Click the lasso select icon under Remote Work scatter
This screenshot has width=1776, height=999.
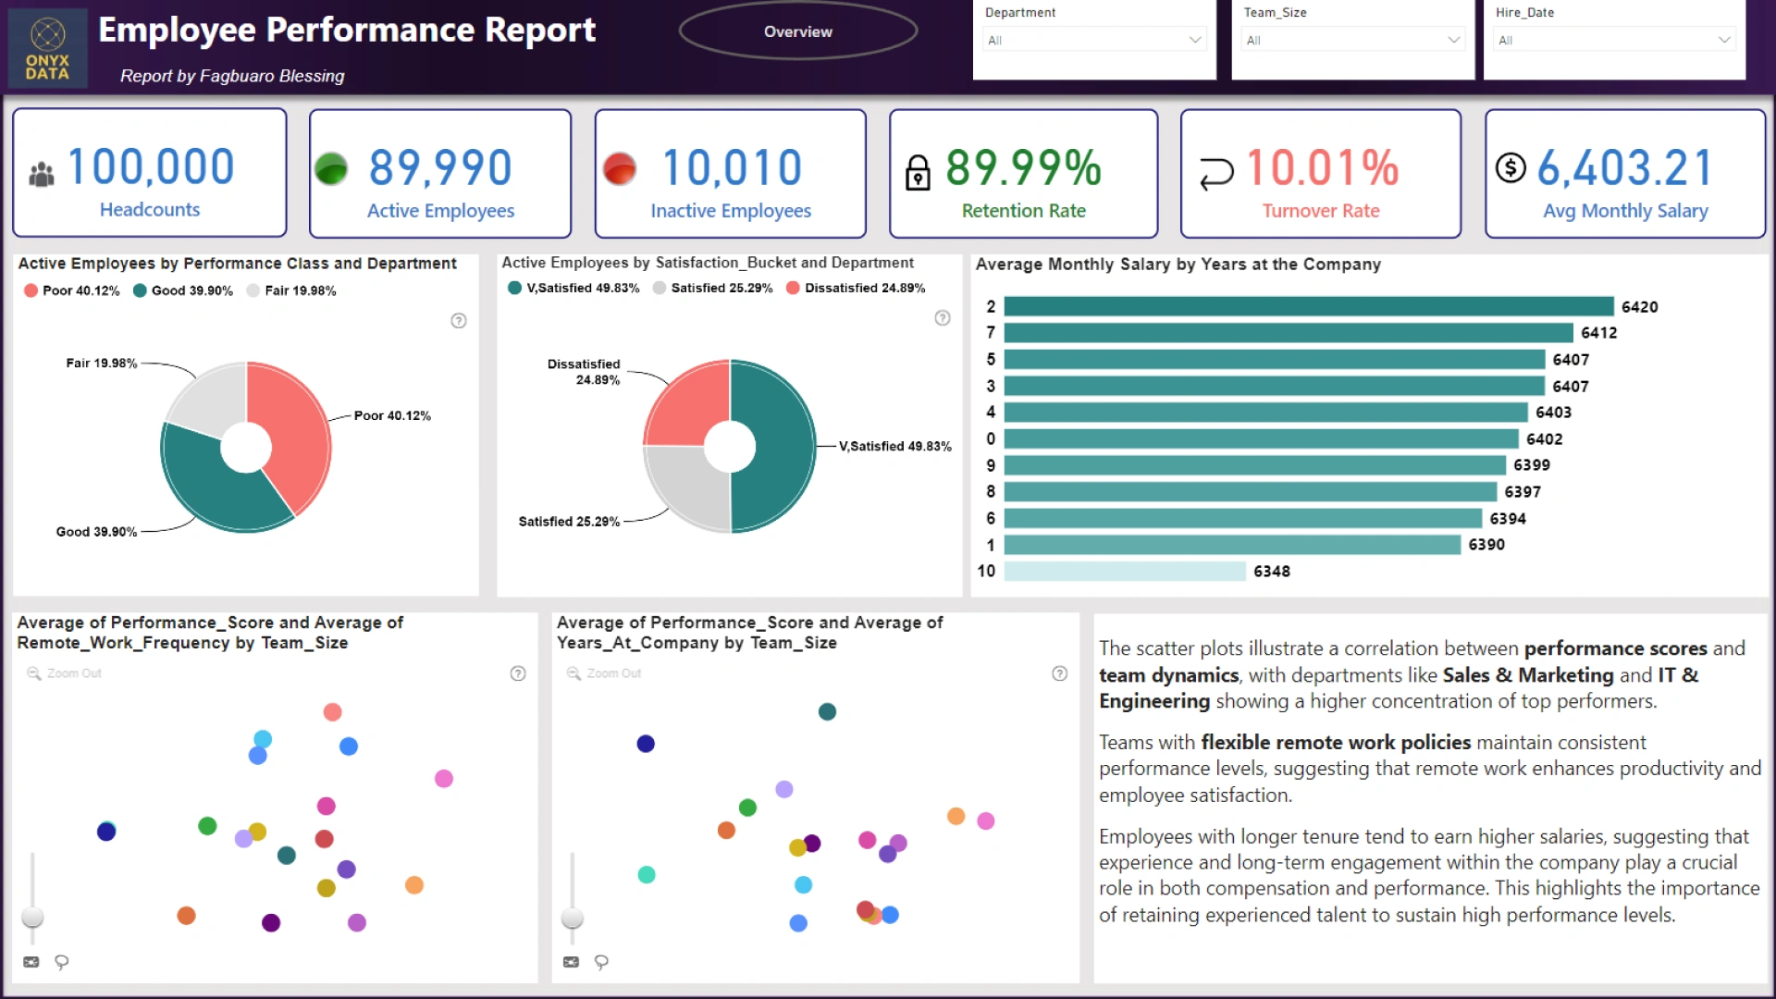[62, 962]
